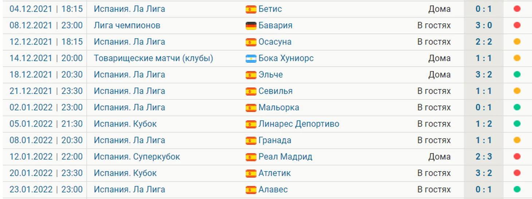Open the Испания. Суперкубок tournament link
The image size is (532, 199).
(137, 157)
